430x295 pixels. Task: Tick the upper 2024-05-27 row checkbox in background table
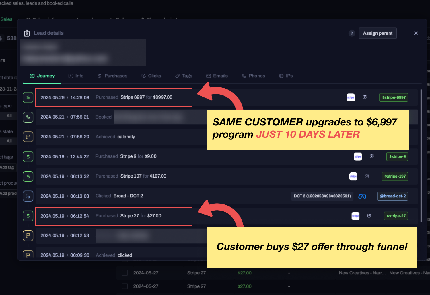tap(125, 273)
